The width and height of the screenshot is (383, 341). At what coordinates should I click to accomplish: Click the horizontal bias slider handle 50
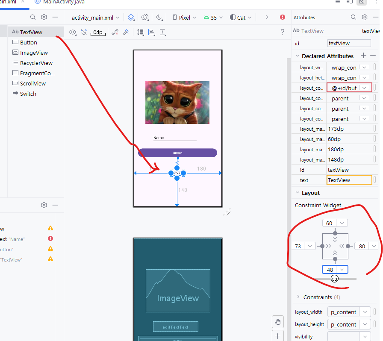click(334, 279)
